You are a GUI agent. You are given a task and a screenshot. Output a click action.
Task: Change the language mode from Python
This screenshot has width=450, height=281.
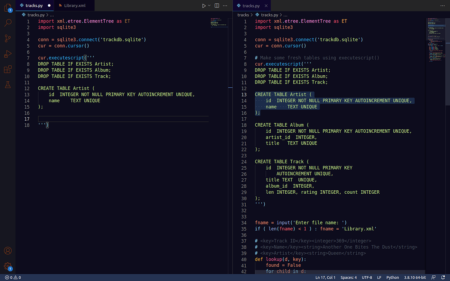pyautogui.click(x=393, y=277)
